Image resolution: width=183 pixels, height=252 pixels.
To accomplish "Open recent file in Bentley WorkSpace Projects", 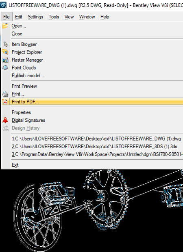I will [x=92, y=154].
